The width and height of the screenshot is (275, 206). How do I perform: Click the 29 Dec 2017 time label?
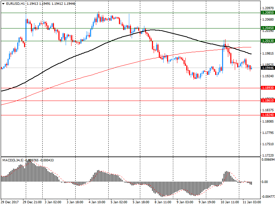pos(10,202)
